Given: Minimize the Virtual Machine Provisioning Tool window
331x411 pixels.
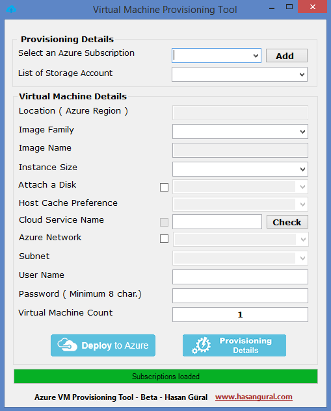Looking at the screenshot, I should point(272,8).
